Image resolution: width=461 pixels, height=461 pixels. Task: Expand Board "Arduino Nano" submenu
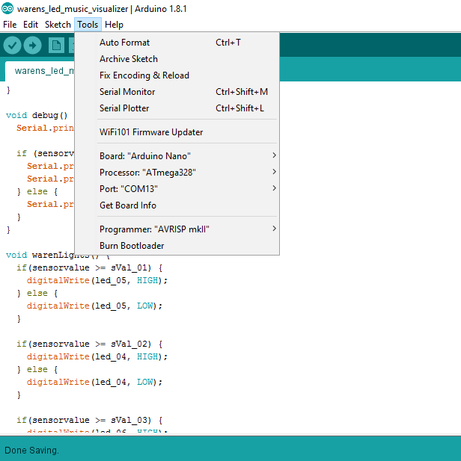pos(177,156)
